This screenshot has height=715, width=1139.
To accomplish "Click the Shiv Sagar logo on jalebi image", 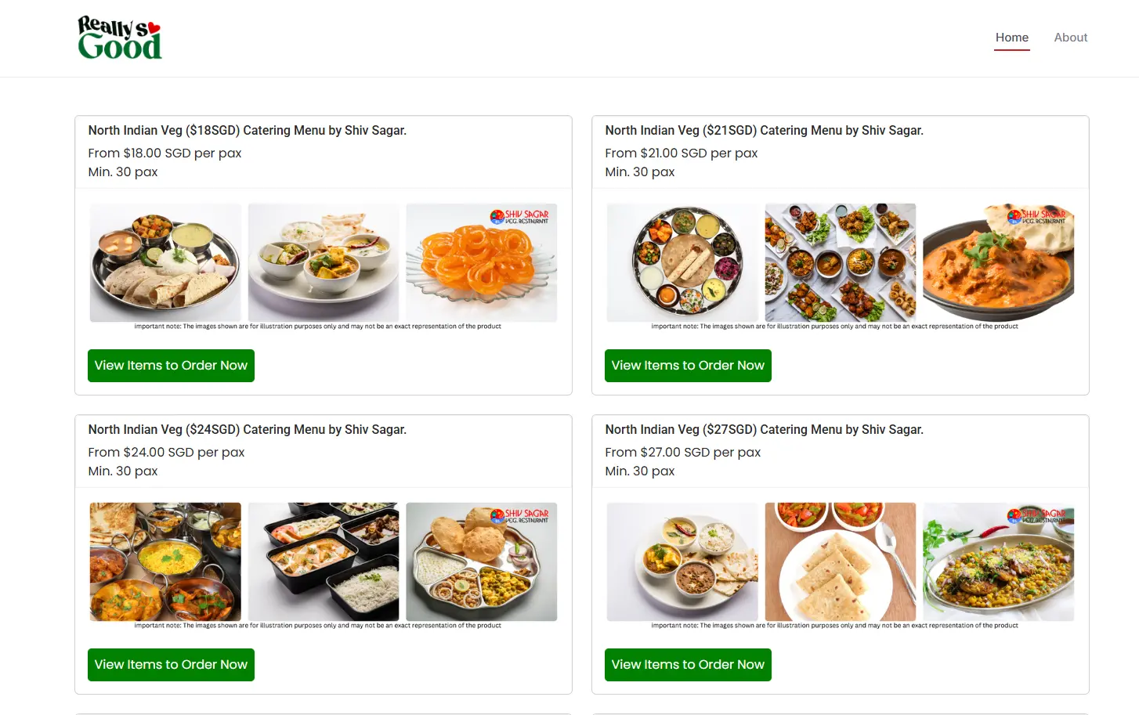I will 519,216.
